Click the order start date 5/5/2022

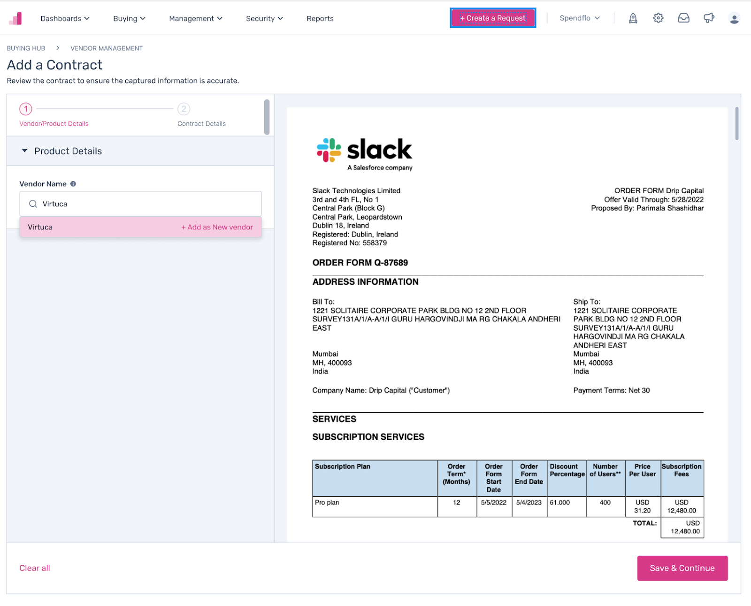point(494,502)
